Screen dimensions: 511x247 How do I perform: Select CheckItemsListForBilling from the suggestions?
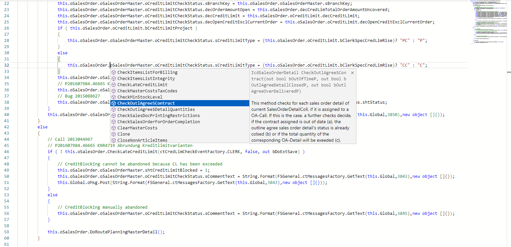point(180,72)
